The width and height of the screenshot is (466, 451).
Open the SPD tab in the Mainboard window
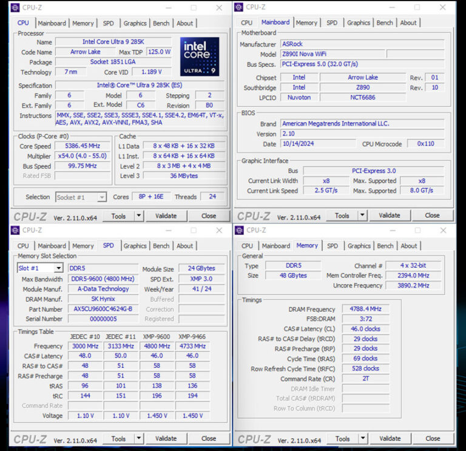click(332, 22)
